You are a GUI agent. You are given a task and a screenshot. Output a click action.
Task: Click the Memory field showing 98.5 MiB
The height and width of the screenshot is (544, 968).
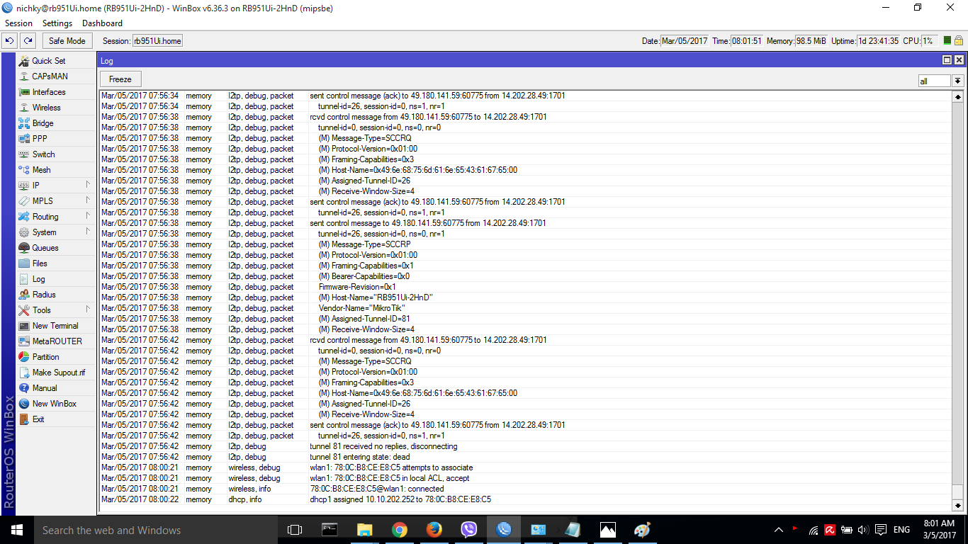point(811,41)
